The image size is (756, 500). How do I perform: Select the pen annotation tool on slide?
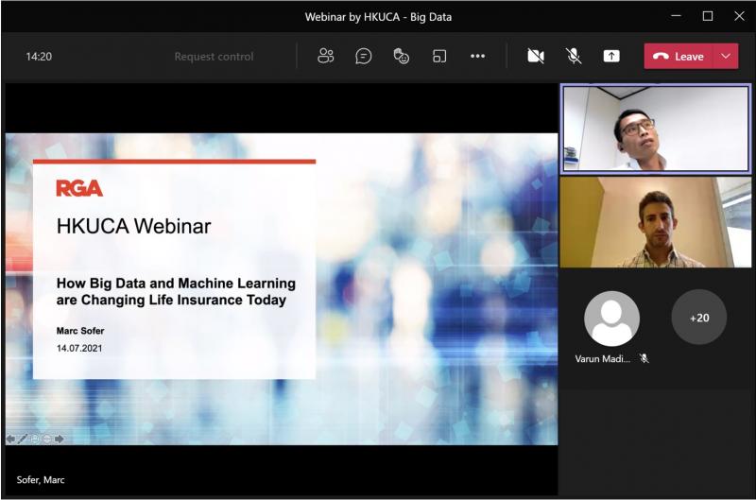coord(22,439)
